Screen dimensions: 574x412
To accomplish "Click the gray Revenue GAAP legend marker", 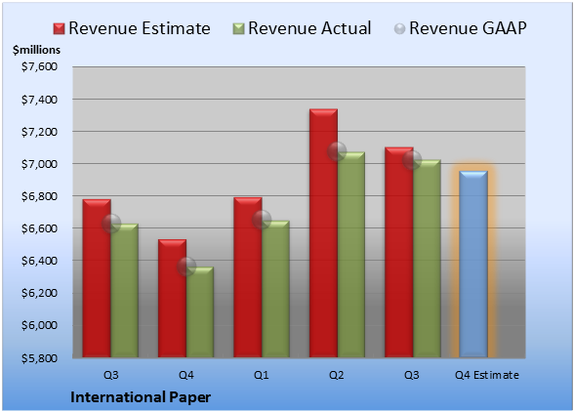I will click(x=400, y=28).
